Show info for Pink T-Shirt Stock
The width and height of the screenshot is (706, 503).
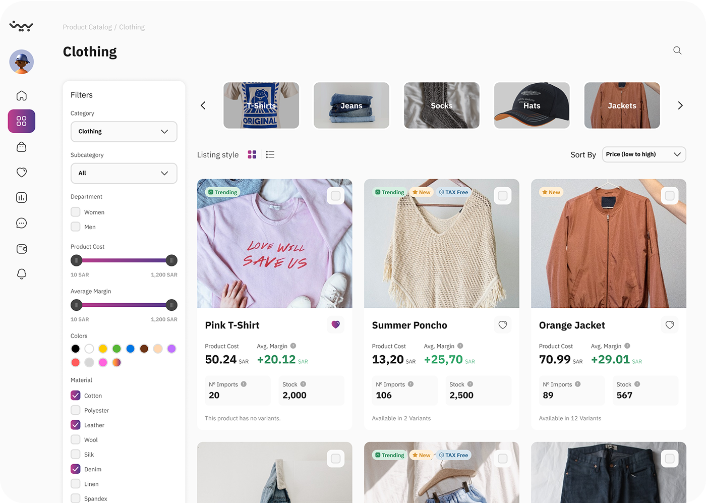click(x=303, y=384)
